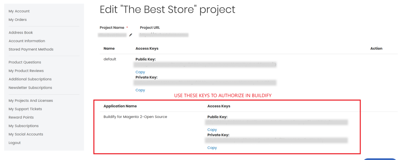Select the Buildify private key value
This screenshot has width=401, height=160.
pyautogui.click(x=276, y=140)
